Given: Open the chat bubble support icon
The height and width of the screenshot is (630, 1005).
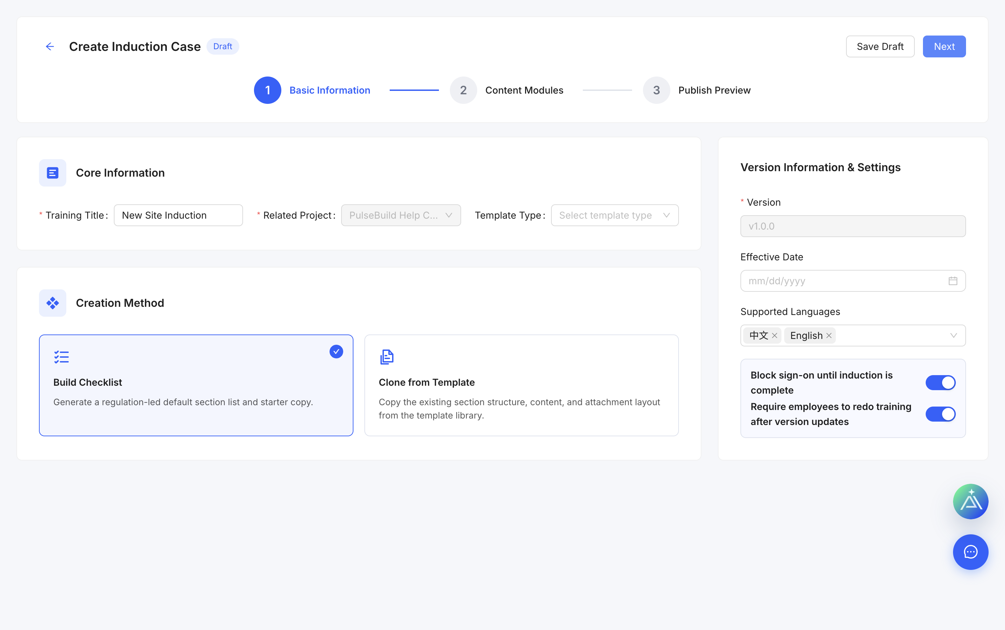Looking at the screenshot, I should pos(970,552).
